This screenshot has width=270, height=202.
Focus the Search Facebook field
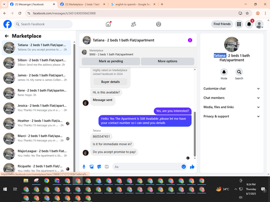click(43, 24)
